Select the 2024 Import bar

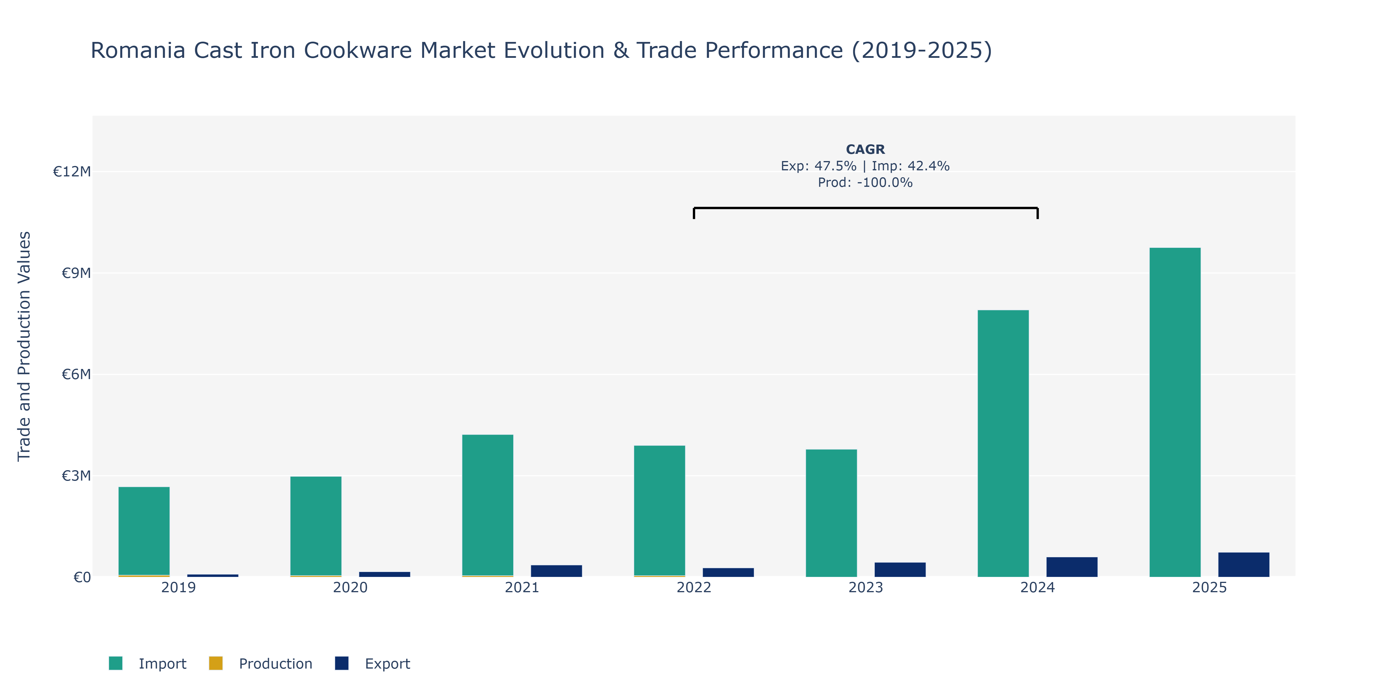(1003, 444)
